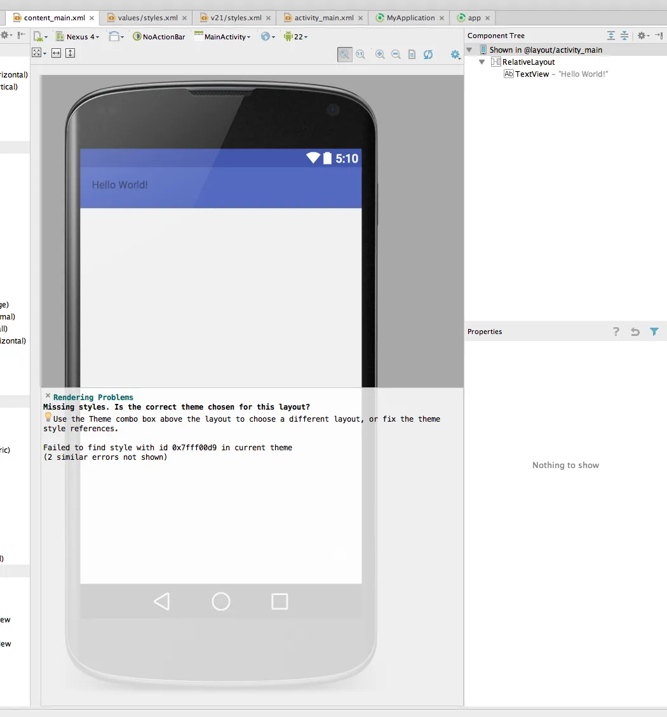Click the Recents square on the device preview
The width and height of the screenshot is (667, 717).
[280, 602]
